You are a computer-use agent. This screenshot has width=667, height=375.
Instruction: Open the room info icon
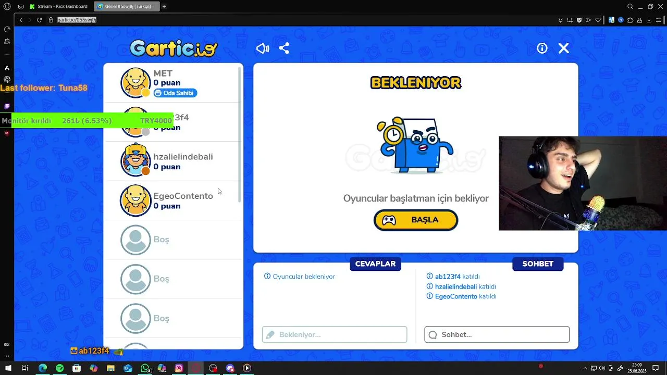click(542, 48)
